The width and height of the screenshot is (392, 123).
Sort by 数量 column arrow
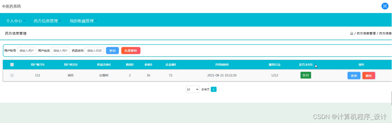point(133,65)
